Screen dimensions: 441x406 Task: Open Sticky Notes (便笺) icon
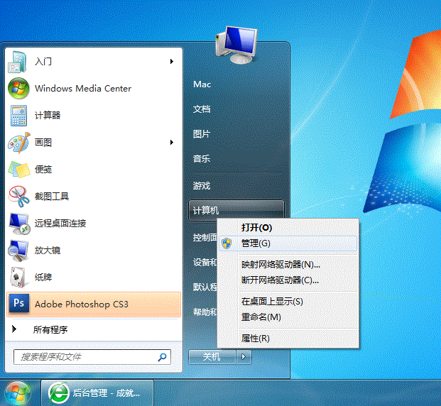point(18,170)
